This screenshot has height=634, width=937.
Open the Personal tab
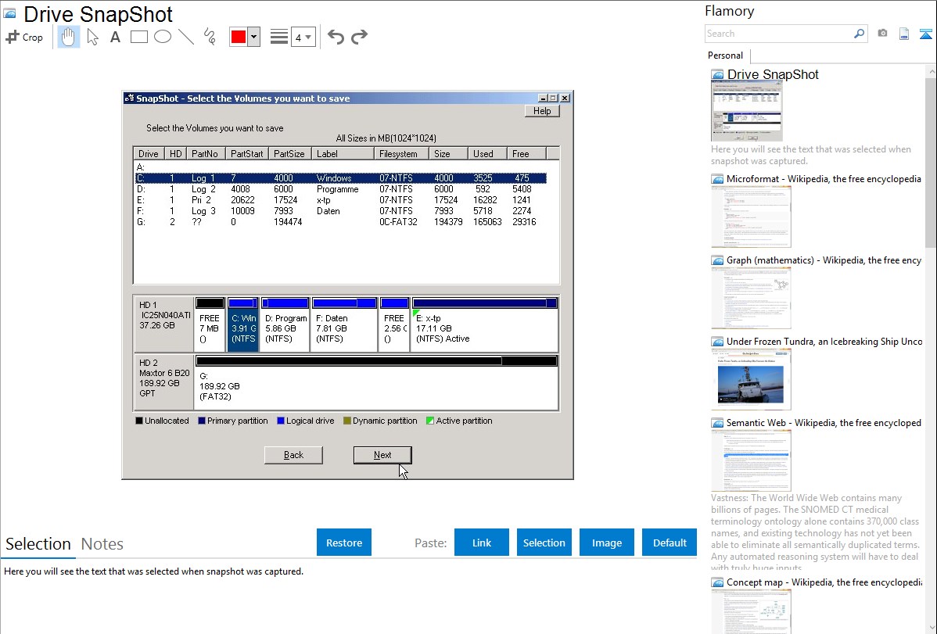(725, 56)
